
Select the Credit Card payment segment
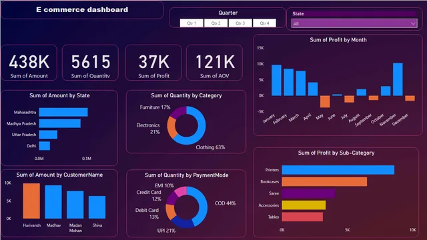pyautogui.click(x=171, y=199)
